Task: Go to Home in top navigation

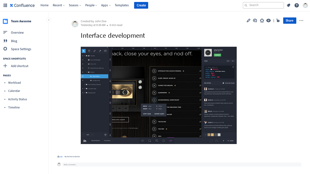Action: point(45,5)
